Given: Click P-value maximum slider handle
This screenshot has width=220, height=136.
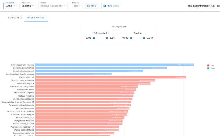Looking at the screenshot, I should pos(144,38).
